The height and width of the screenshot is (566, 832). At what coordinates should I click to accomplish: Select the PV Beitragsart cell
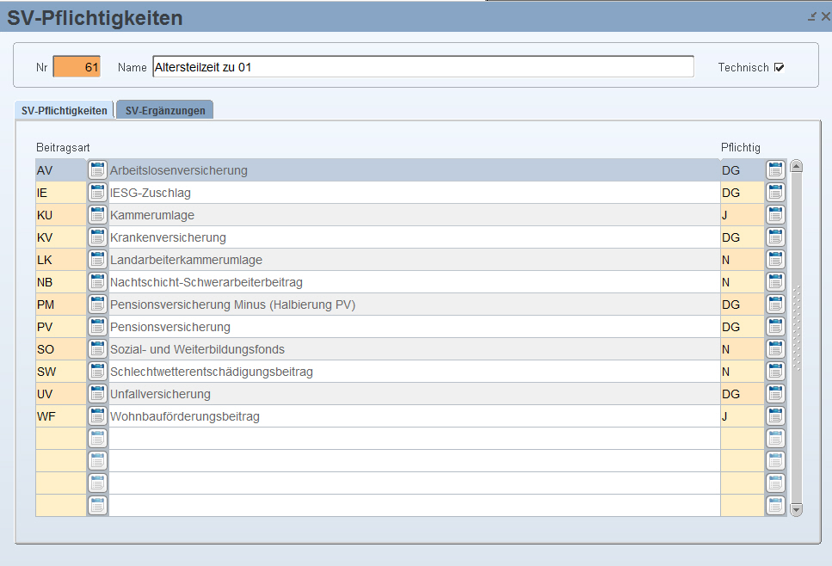[61, 327]
